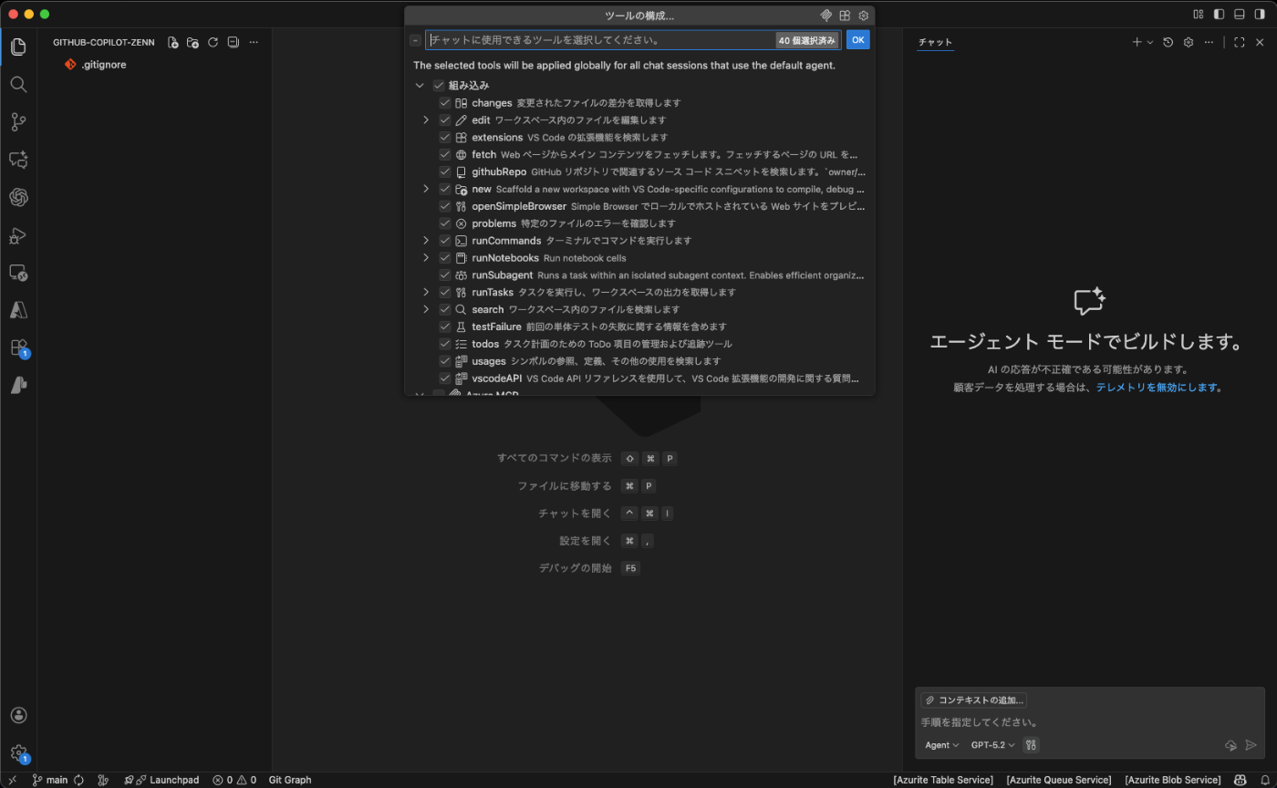
Task: Click コンテキストの追加 button
Action: 974,700
